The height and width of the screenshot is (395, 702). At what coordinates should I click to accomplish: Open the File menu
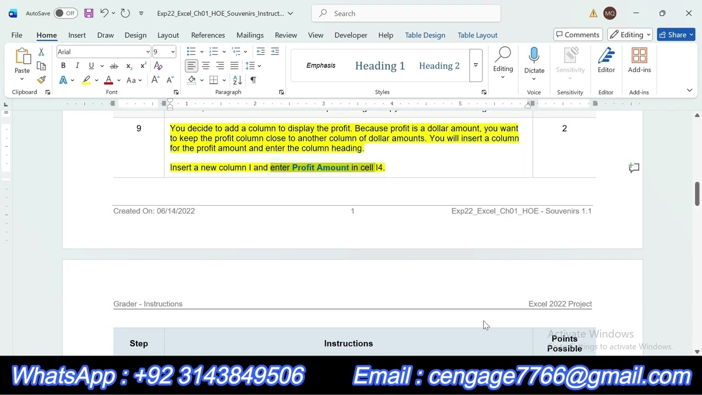coord(17,35)
